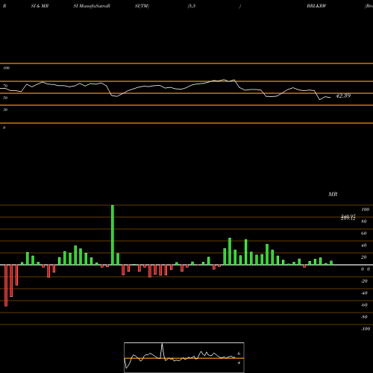The height and width of the screenshot is (373, 373).
Task: Click the RSI axis label 30
Action: [5, 110]
